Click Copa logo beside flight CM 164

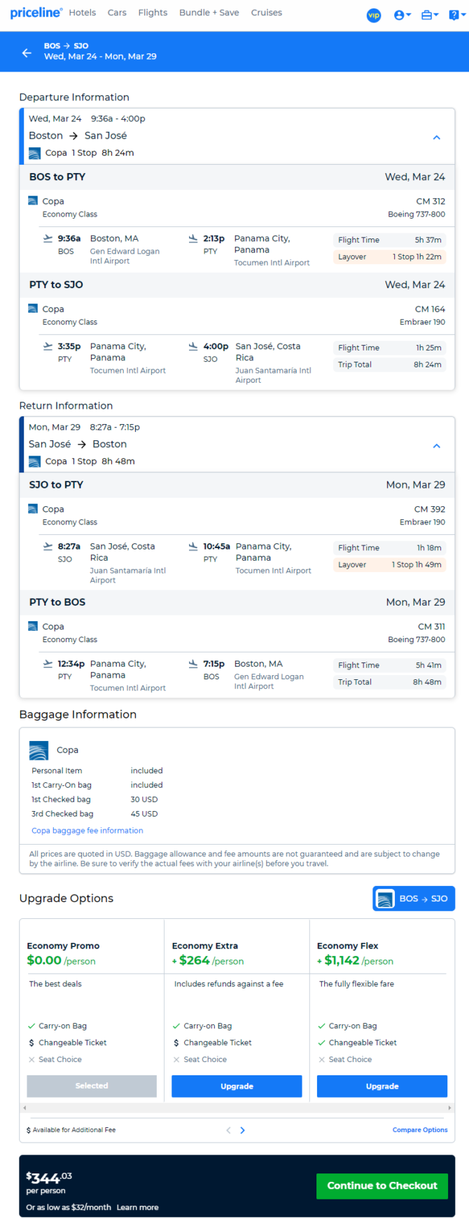(x=33, y=308)
